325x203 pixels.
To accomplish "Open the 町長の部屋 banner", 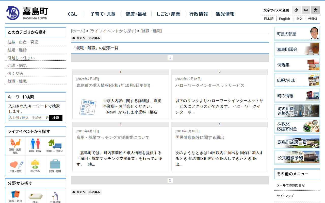I will point(297,34).
